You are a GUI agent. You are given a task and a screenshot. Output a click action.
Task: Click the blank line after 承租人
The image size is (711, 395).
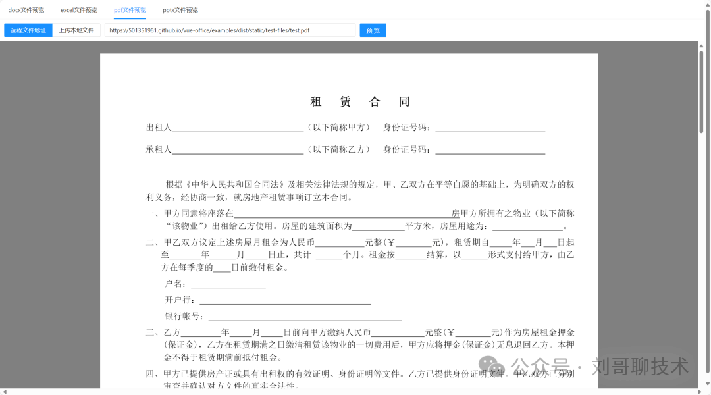(237, 150)
